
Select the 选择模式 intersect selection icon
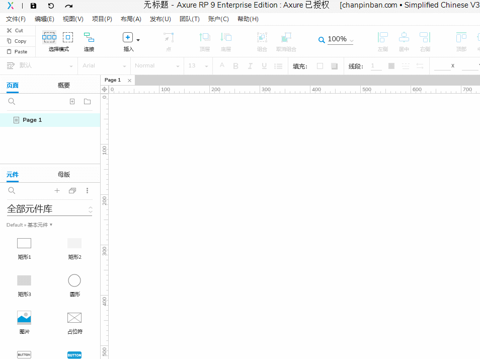coord(49,37)
